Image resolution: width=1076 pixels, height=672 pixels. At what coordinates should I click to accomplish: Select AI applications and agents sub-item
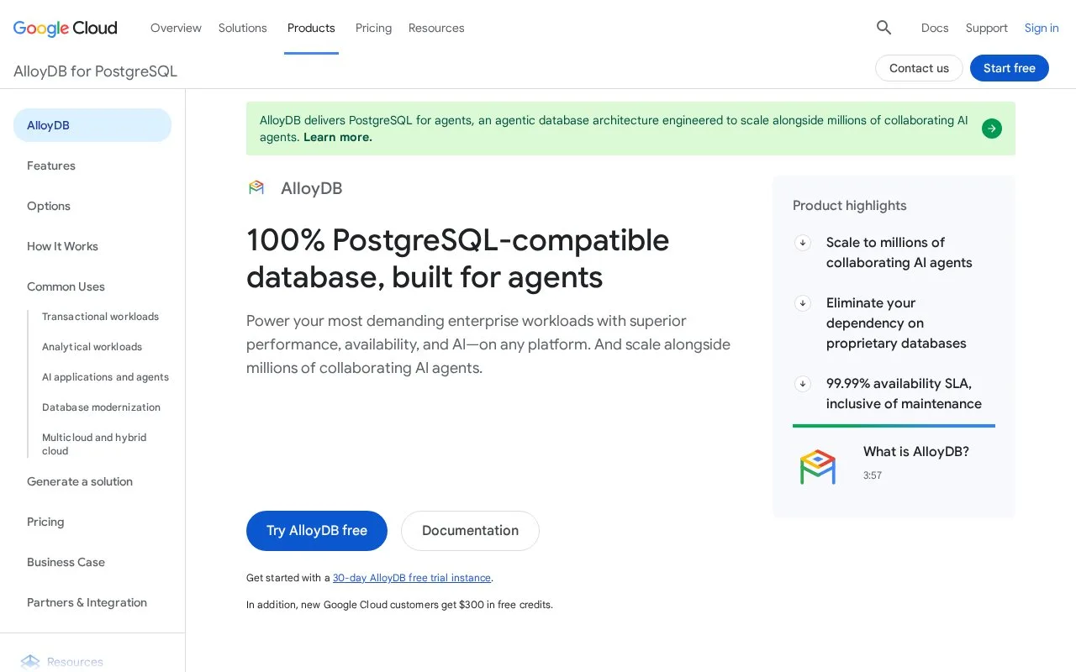click(105, 377)
